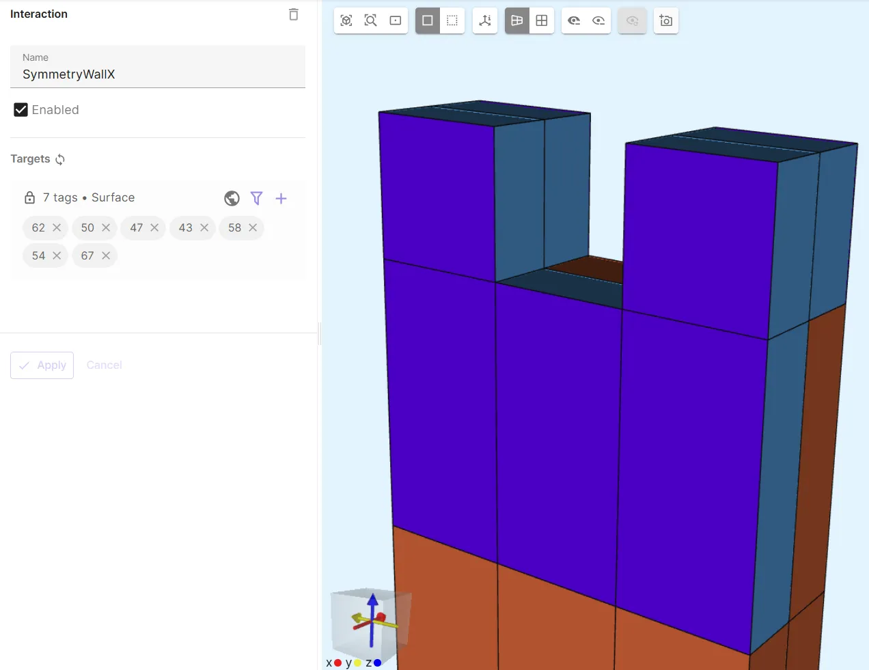Image resolution: width=869 pixels, height=670 pixels.
Task: Uncheck the Enabled checkbox
Action: (21, 110)
